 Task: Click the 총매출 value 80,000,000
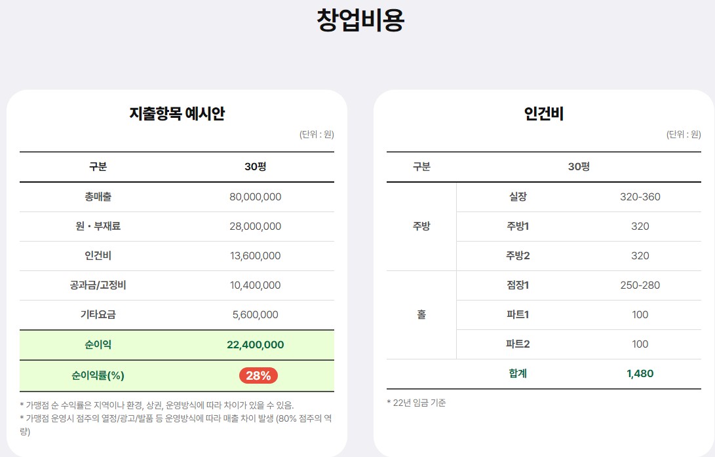click(255, 196)
